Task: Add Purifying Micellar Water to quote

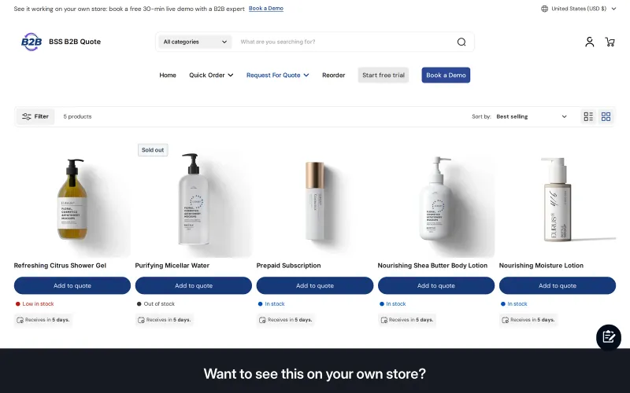Action: tap(194, 285)
